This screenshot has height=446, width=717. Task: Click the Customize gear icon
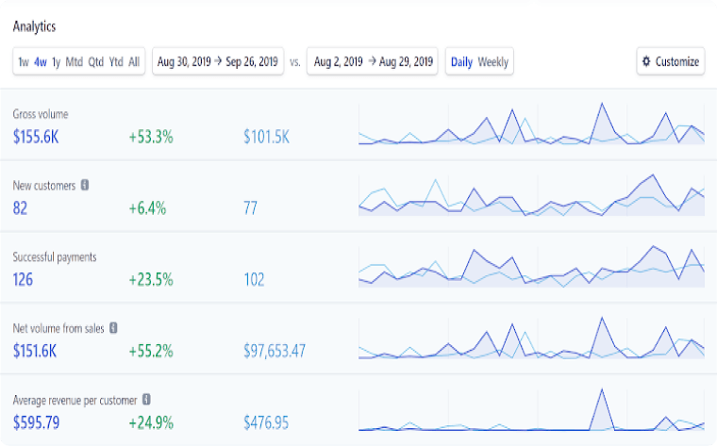click(x=646, y=61)
